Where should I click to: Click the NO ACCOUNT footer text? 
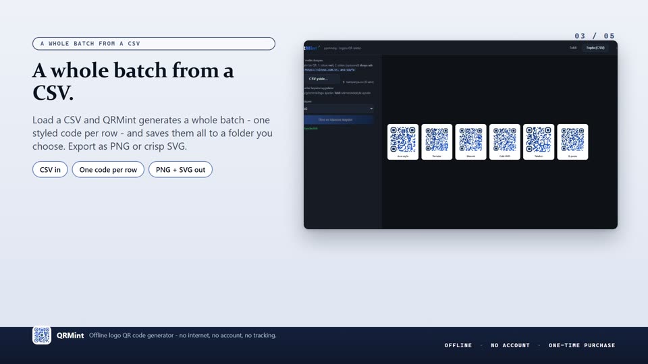pos(510,345)
